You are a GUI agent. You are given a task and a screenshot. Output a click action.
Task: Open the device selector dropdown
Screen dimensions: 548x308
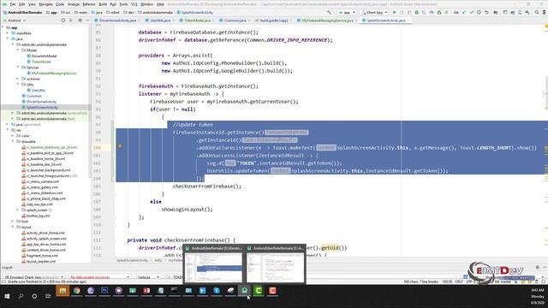(x=375, y=12)
